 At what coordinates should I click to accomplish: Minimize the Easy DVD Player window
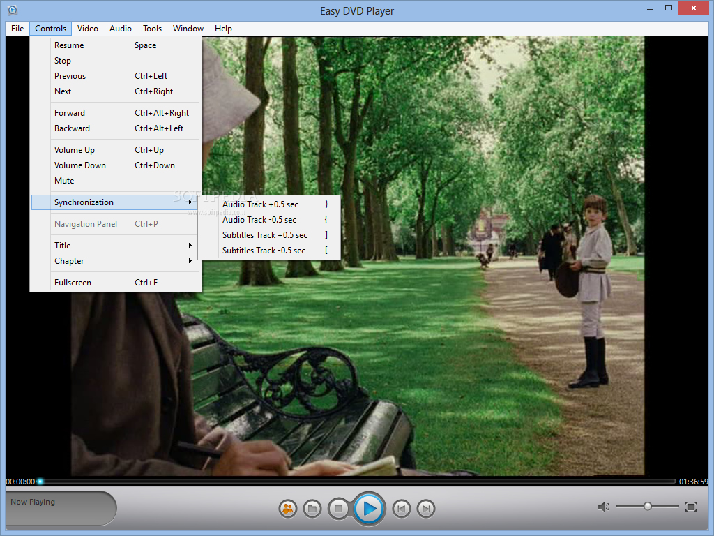[650, 8]
